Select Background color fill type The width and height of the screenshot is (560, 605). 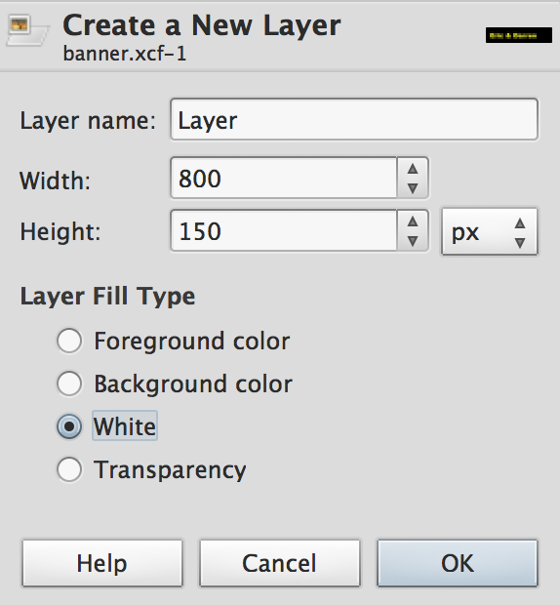(x=69, y=383)
